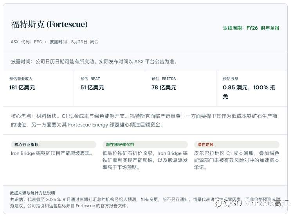Click the 皮尔巴拉地区 C1 成本通胀 headwind description

236,160
